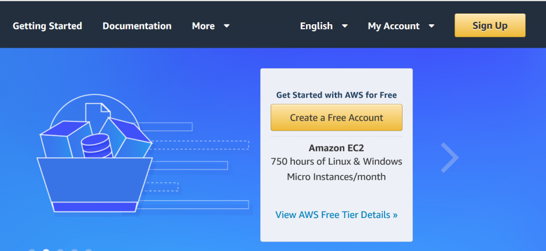
Task: Click the Get Started with AWS for Free title
Action: [336, 95]
